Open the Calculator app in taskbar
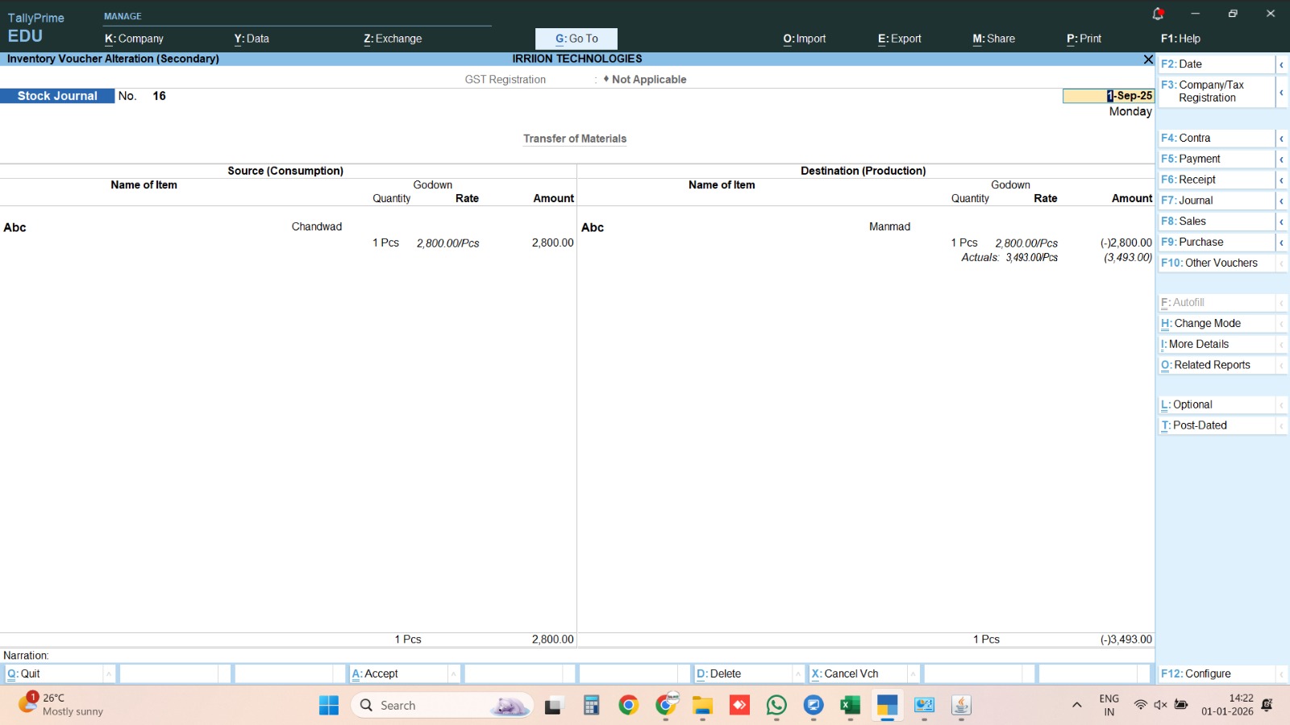Image resolution: width=1290 pixels, height=725 pixels. [x=591, y=706]
